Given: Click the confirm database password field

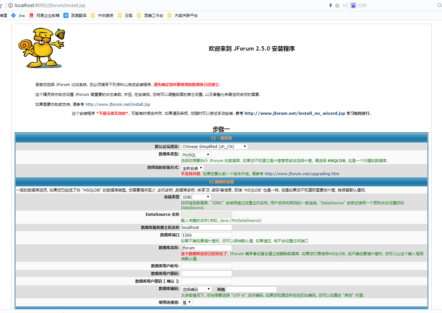Looking at the screenshot, I should point(206,281).
